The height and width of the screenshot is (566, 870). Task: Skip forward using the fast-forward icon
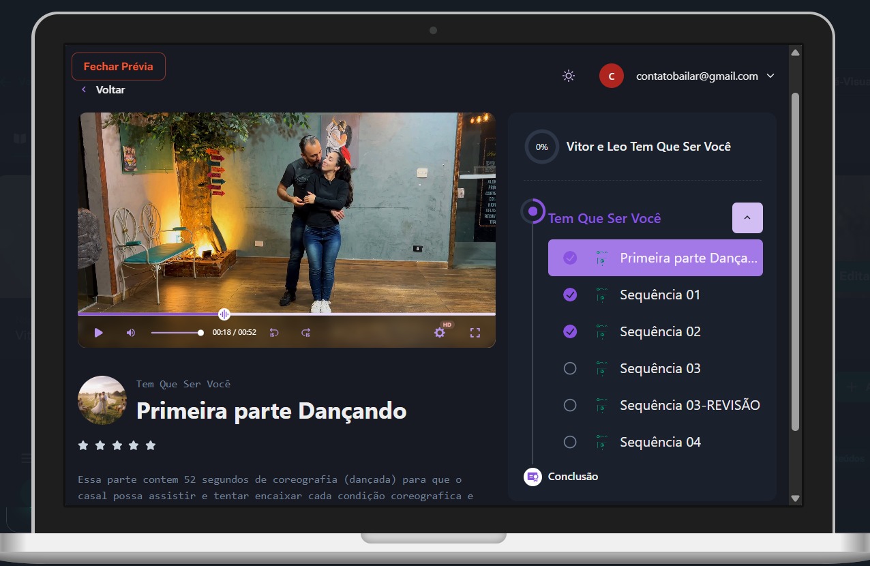tap(306, 333)
